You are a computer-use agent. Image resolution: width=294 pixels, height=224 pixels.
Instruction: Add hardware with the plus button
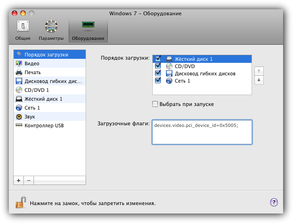(x=19, y=180)
